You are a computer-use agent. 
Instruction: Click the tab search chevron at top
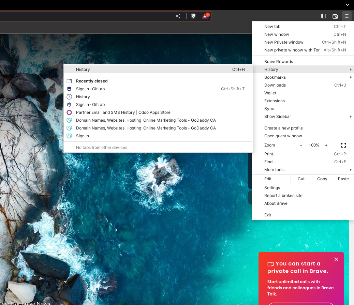pos(347,4)
